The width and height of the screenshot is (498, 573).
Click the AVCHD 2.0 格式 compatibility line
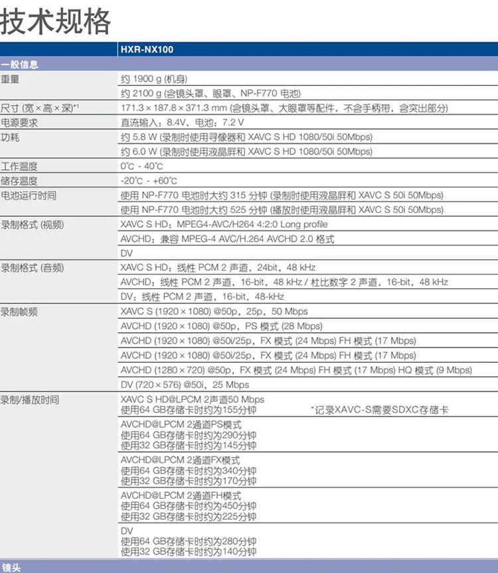coord(227,239)
